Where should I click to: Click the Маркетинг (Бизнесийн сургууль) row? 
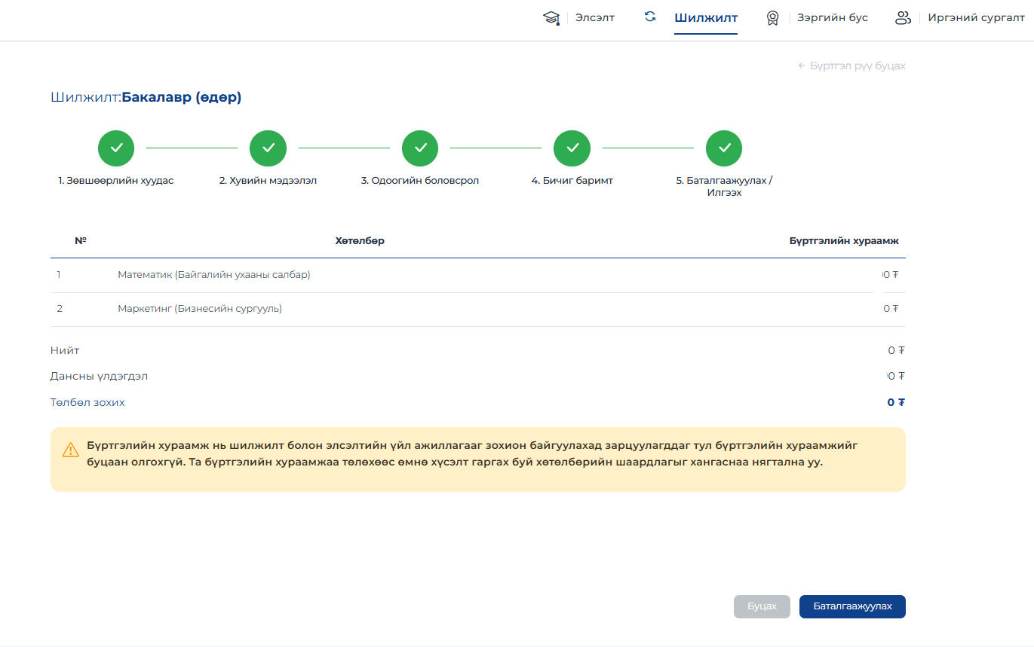click(478, 309)
